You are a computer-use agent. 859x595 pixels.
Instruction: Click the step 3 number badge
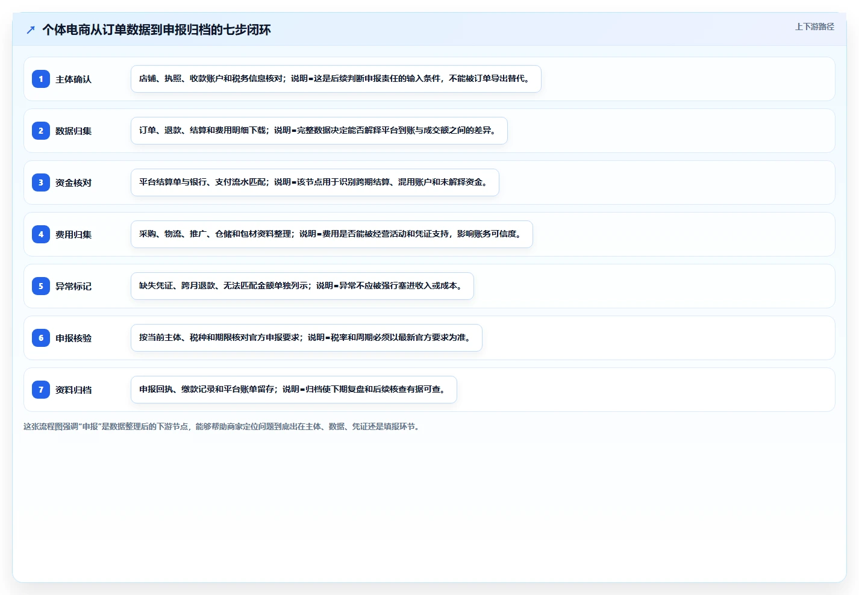click(41, 182)
